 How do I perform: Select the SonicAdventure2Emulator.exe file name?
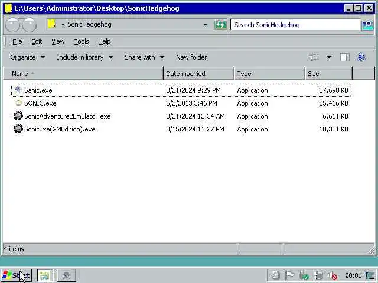click(67, 116)
